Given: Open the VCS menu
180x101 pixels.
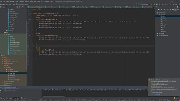Looking at the screenshot, I should [42, 1].
